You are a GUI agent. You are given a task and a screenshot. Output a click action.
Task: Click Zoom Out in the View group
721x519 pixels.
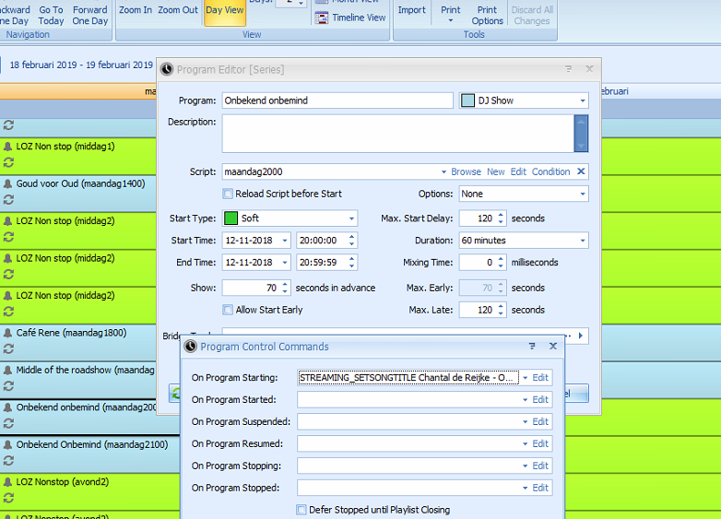[x=177, y=11]
